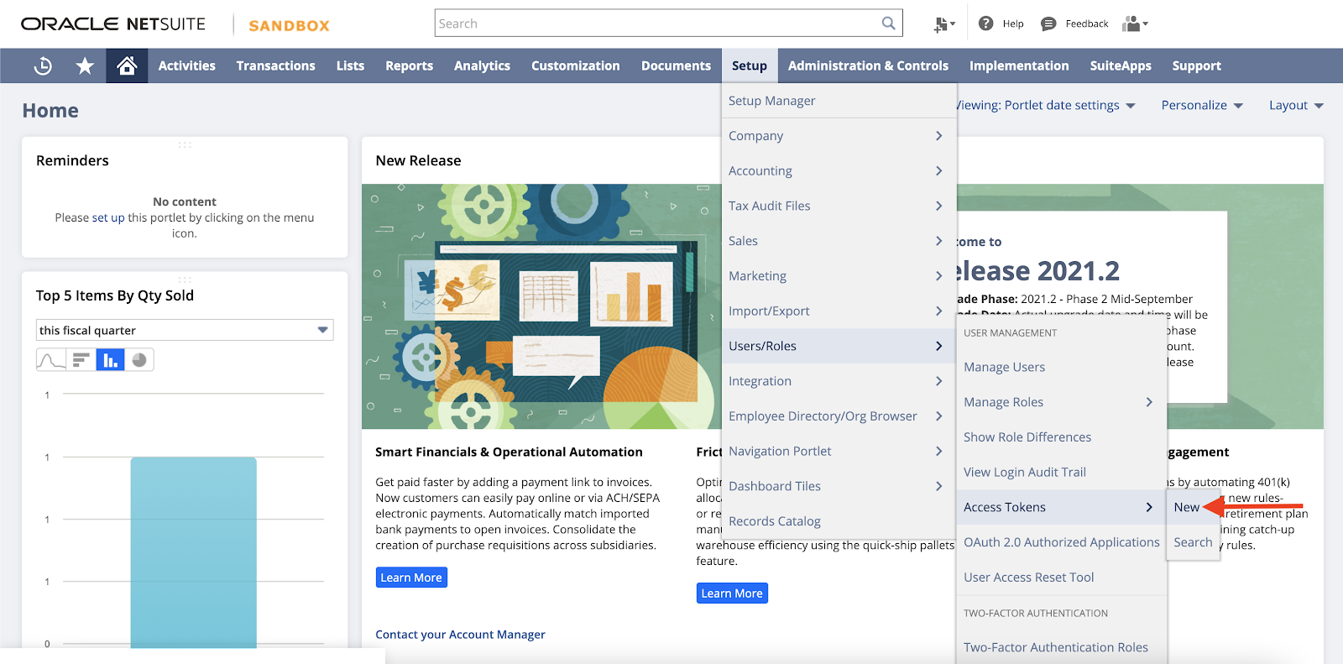Viewport: 1343px width, 664px height.
Task: Open the role switcher people icon
Action: tap(1134, 24)
